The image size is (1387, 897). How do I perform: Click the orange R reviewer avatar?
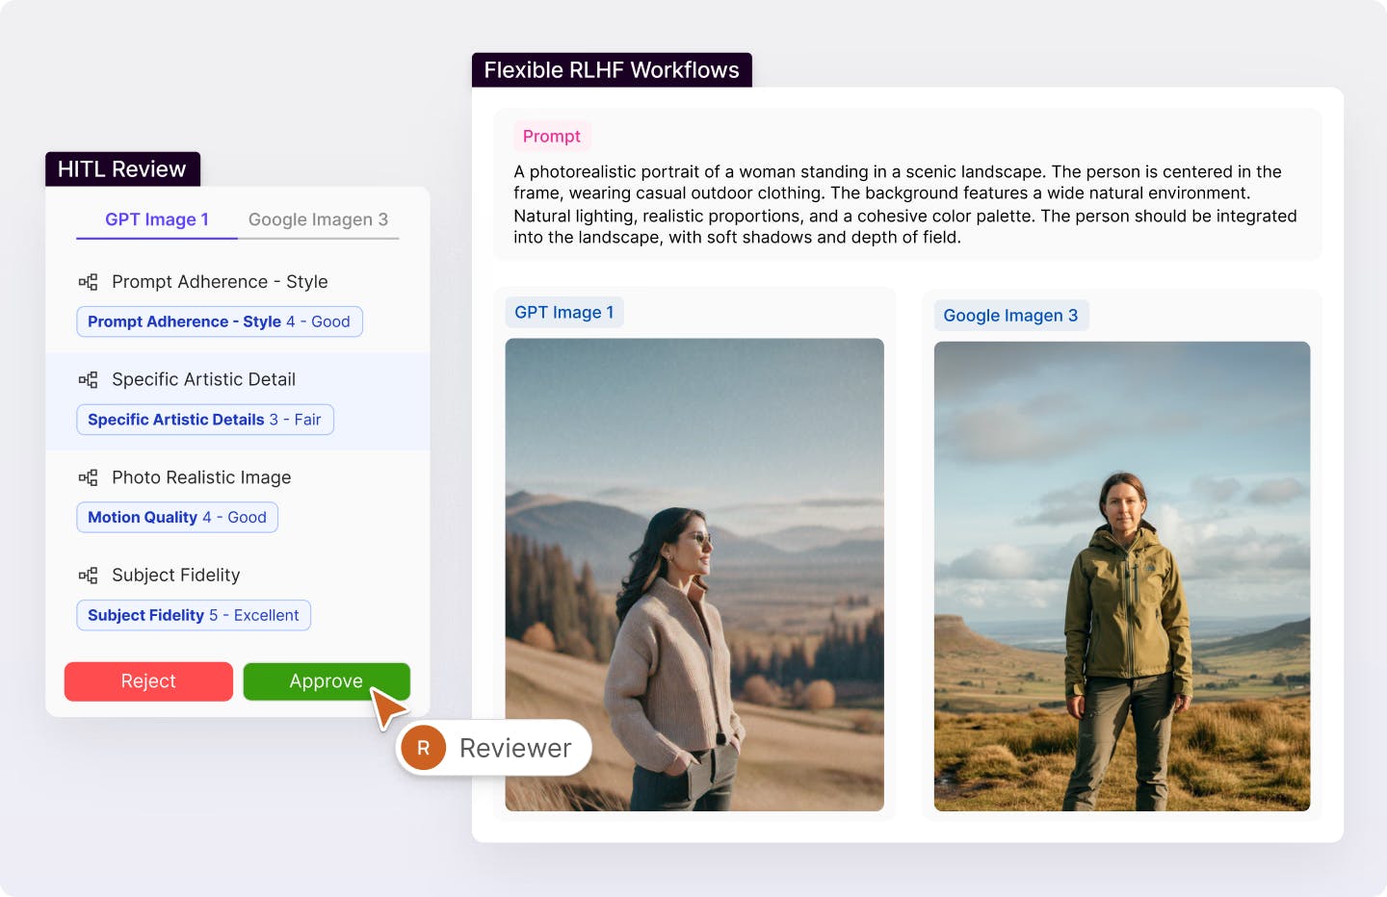pyautogui.click(x=423, y=748)
